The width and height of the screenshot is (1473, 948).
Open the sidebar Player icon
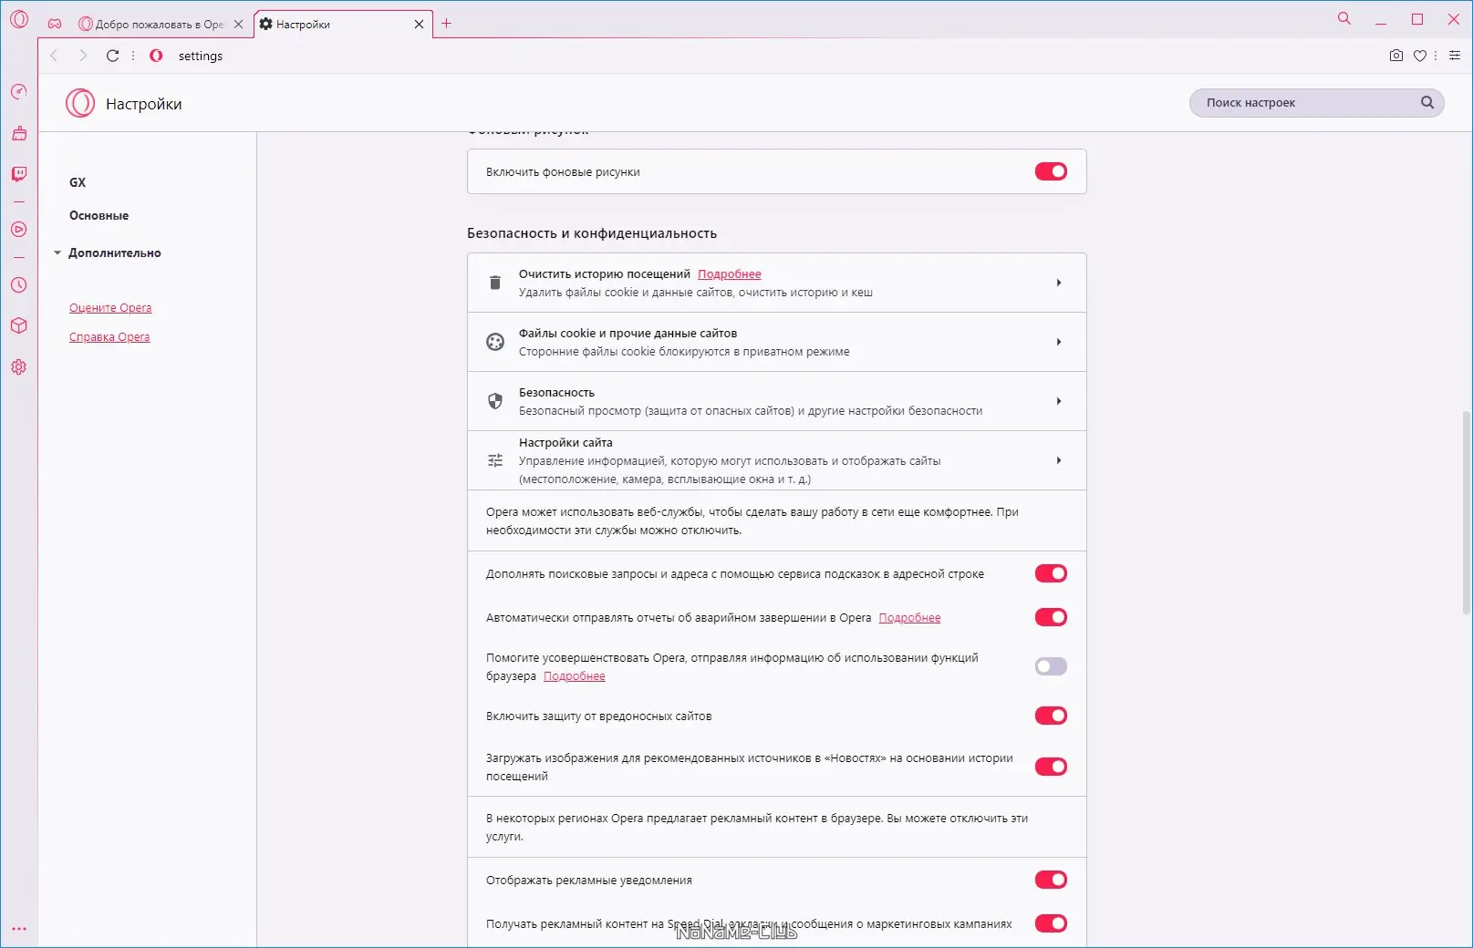(x=19, y=230)
